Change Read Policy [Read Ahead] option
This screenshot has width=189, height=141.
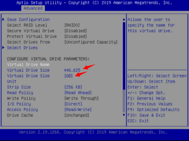[78, 93]
